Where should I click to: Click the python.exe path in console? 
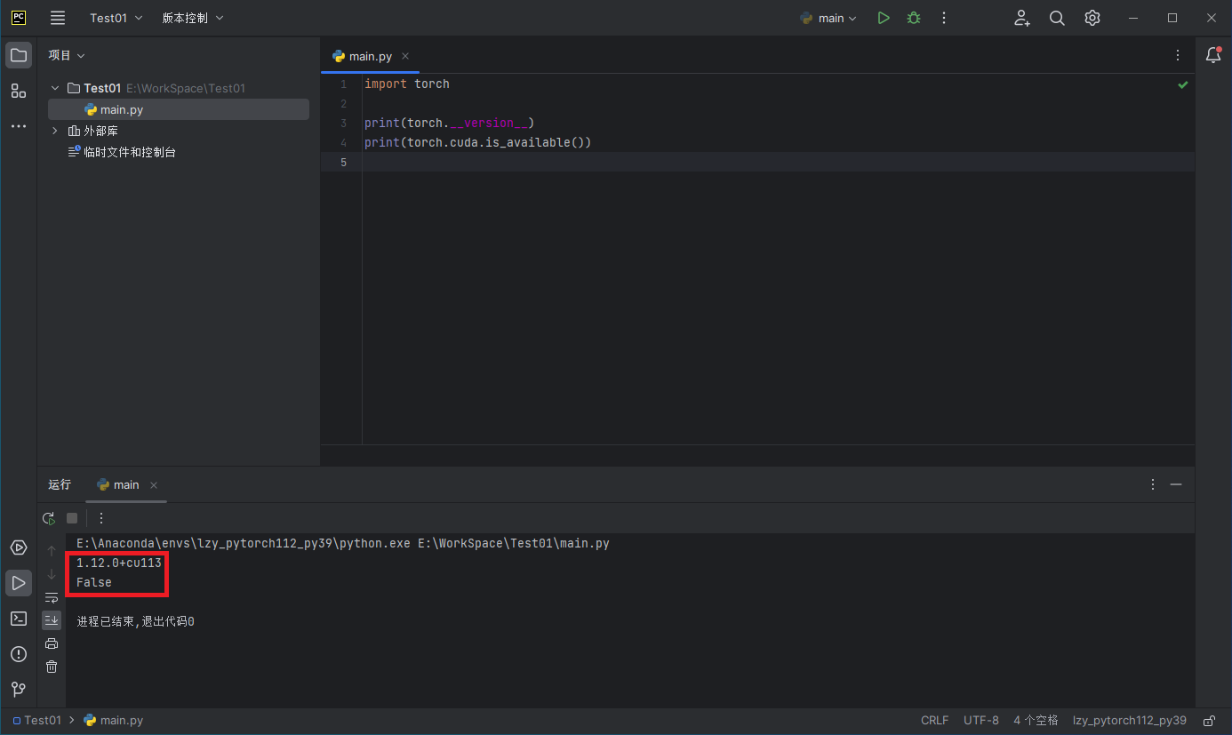tap(244, 543)
